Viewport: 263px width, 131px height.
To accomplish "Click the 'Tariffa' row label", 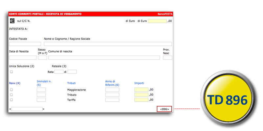I will (x=71, y=100).
